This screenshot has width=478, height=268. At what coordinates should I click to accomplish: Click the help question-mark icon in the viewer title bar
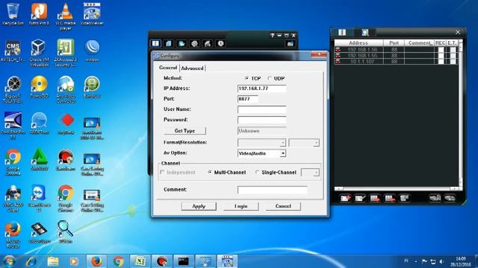272,35
